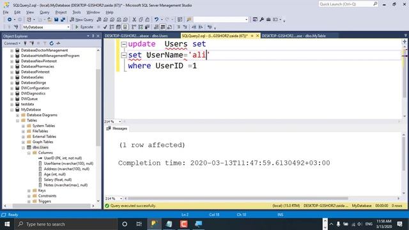
Task: Collapse the set statement outline
Action: coord(124,55)
